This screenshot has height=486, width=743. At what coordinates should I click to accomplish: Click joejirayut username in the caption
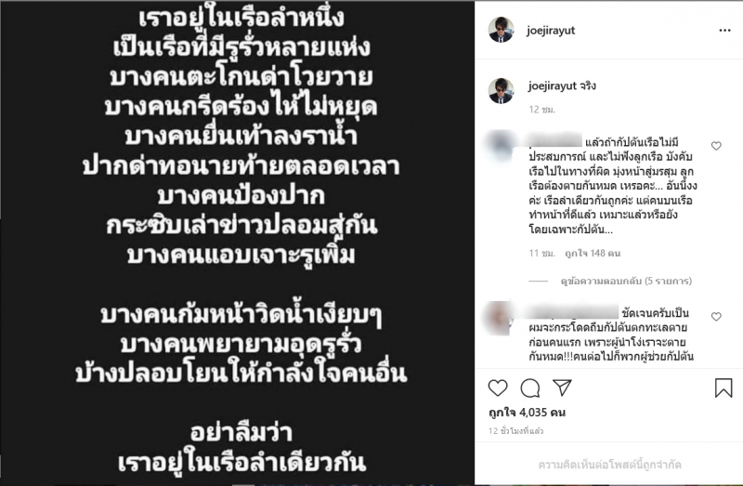(552, 85)
